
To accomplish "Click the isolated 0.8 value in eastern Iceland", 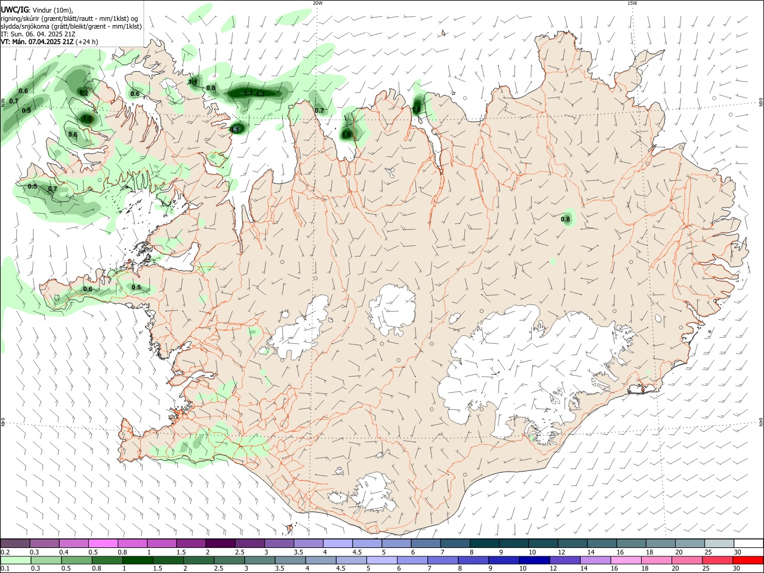I will click(x=566, y=220).
